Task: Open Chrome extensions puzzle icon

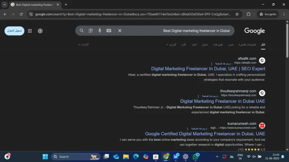Action: [249, 14]
